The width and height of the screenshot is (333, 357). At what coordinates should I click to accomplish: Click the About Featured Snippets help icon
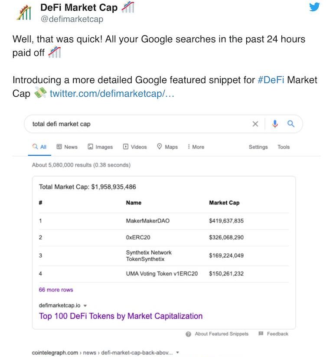click(188, 334)
